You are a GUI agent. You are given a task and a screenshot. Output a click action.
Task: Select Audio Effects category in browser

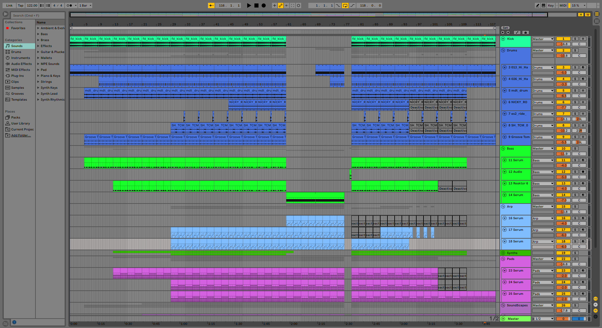click(19, 64)
